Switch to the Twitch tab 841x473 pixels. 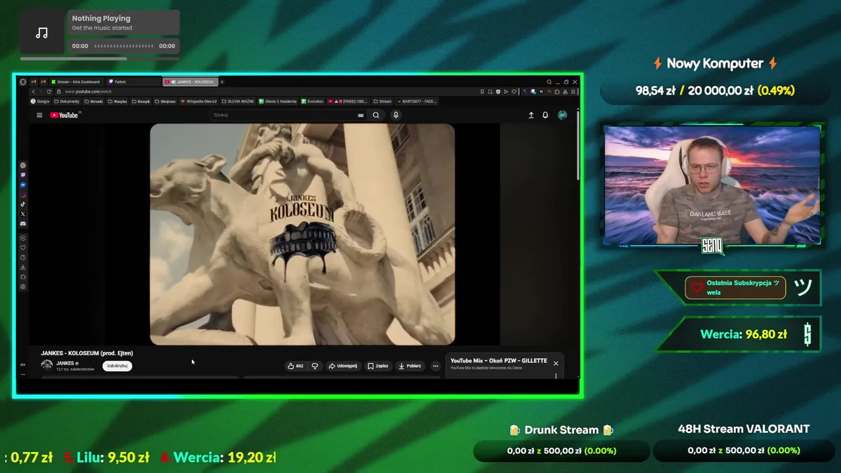click(x=134, y=82)
